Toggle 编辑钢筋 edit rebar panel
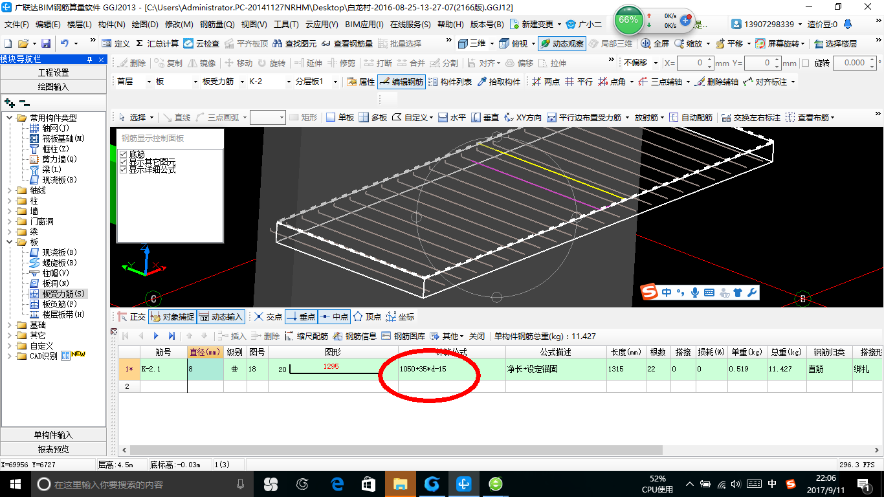884x497 pixels. coord(401,82)
